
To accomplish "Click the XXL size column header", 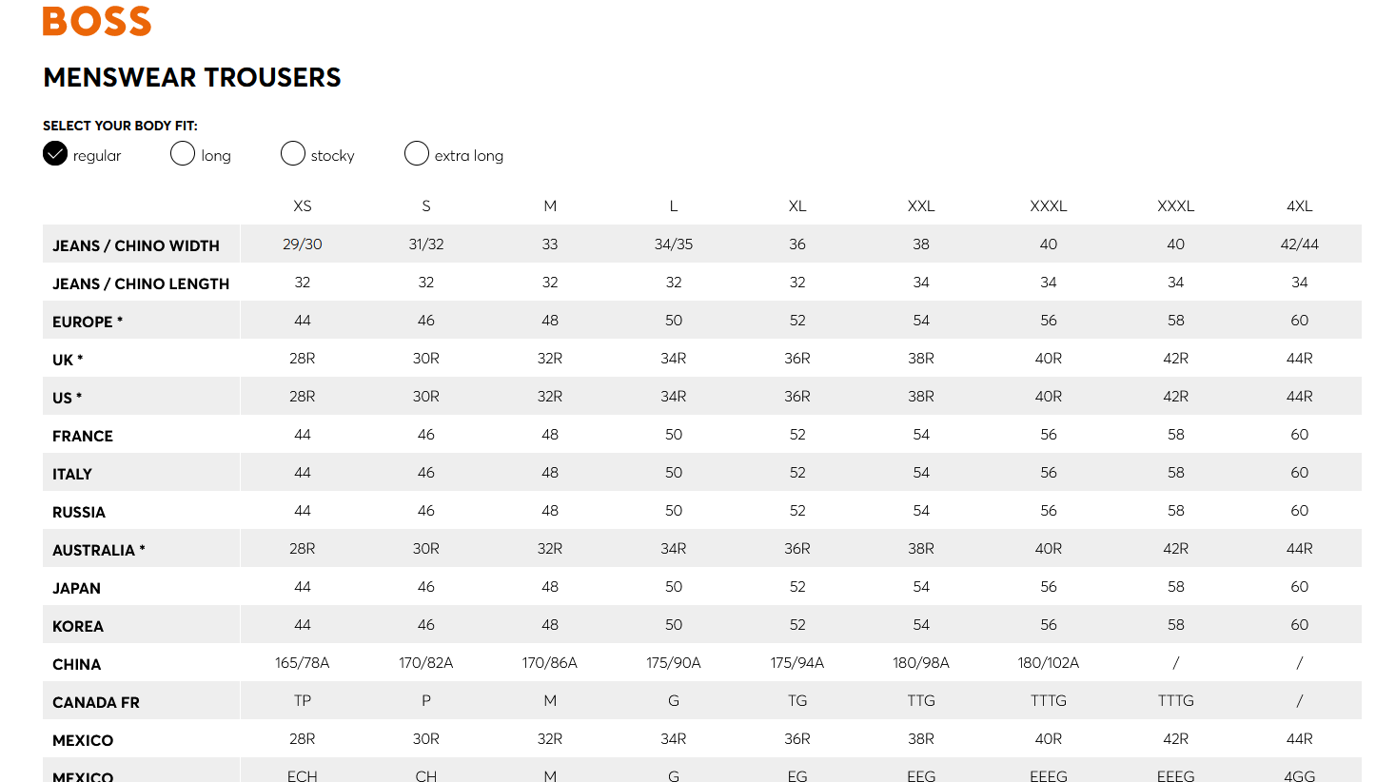I will [921, 206].
